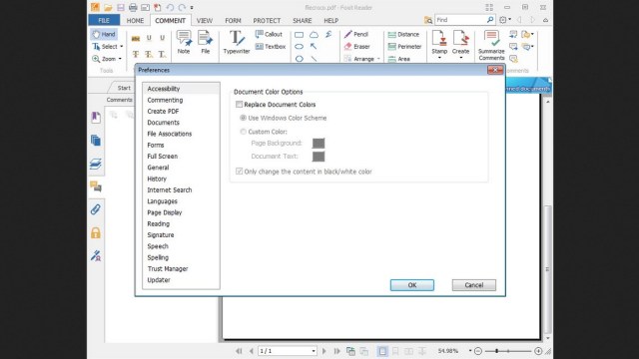This screenshot has width=639, height=359.
Task: Click the Summarize Comments icon
Action: pyautogui.click(x=491, y=45)
